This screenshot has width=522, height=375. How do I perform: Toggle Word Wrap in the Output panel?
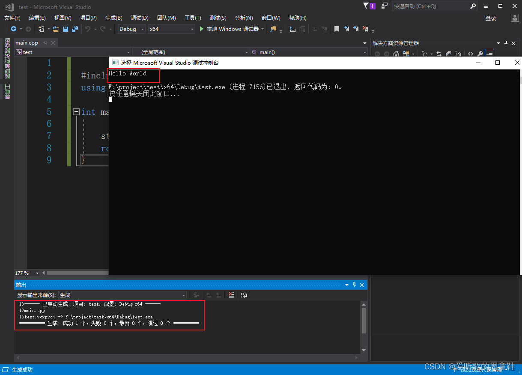tap(244, 295)
